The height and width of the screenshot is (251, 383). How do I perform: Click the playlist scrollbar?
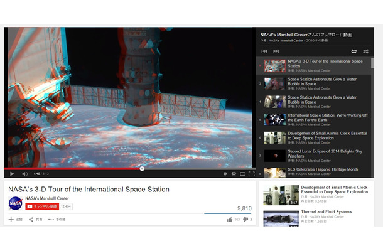(x=372, y=63)
